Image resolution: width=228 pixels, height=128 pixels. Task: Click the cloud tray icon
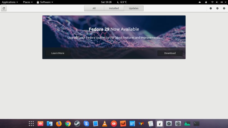[x=200, y=2]
